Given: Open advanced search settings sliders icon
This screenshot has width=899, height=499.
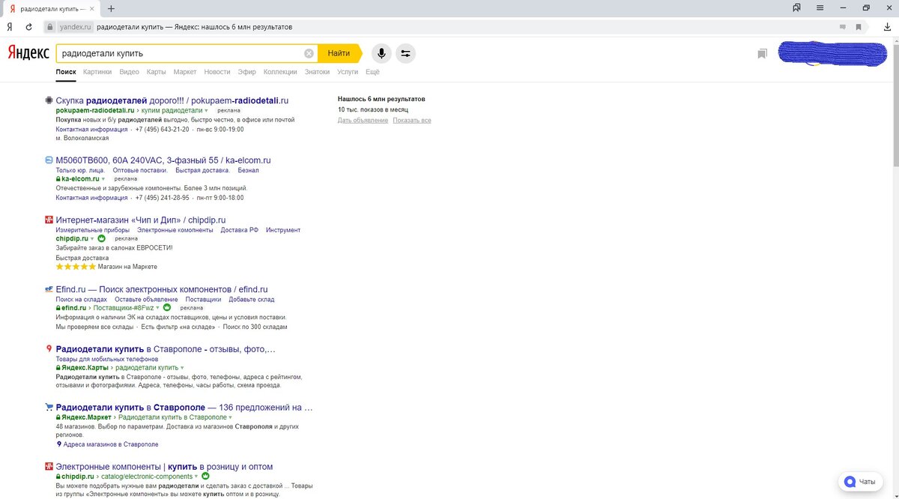Looking at the screenshot, I should pyautogui.click(x=405, y=53).
